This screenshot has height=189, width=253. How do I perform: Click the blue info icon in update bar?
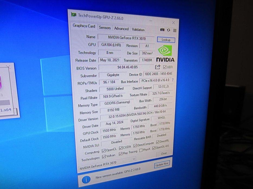(86, 180)
